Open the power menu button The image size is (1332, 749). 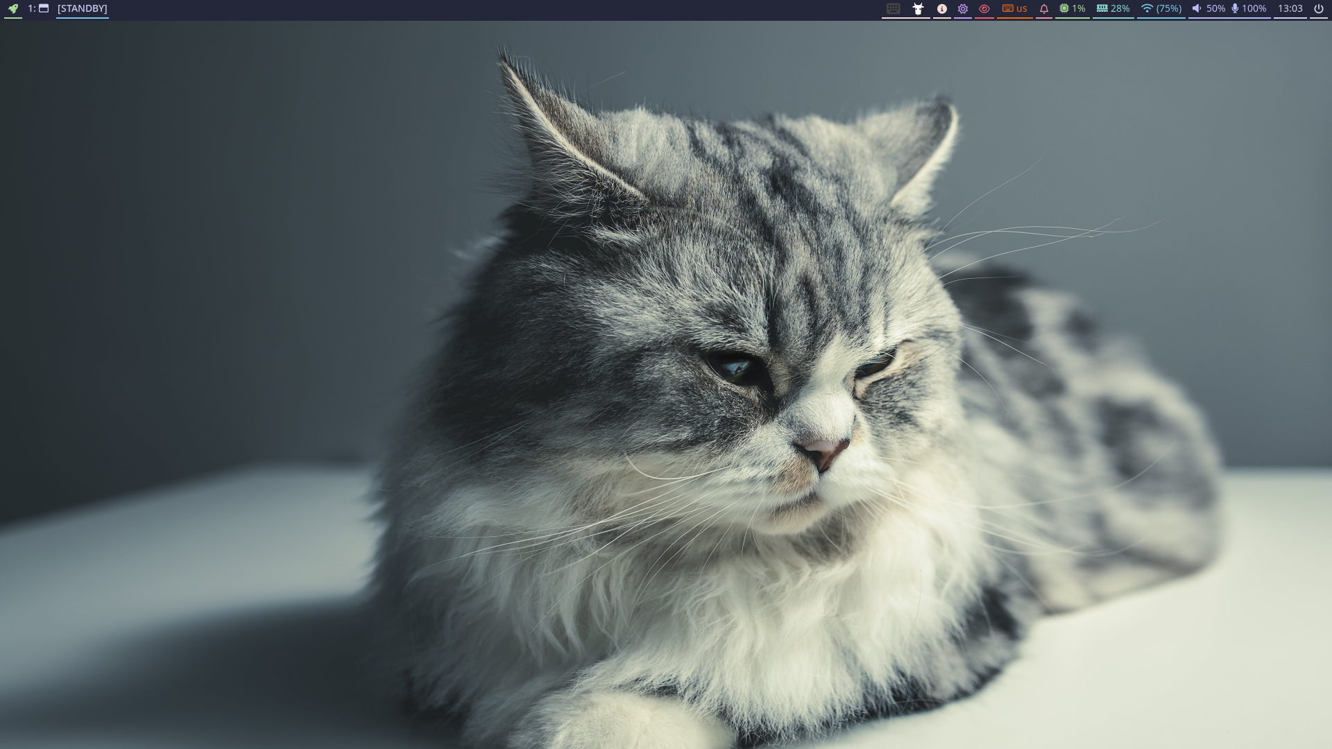point(1319,9)
